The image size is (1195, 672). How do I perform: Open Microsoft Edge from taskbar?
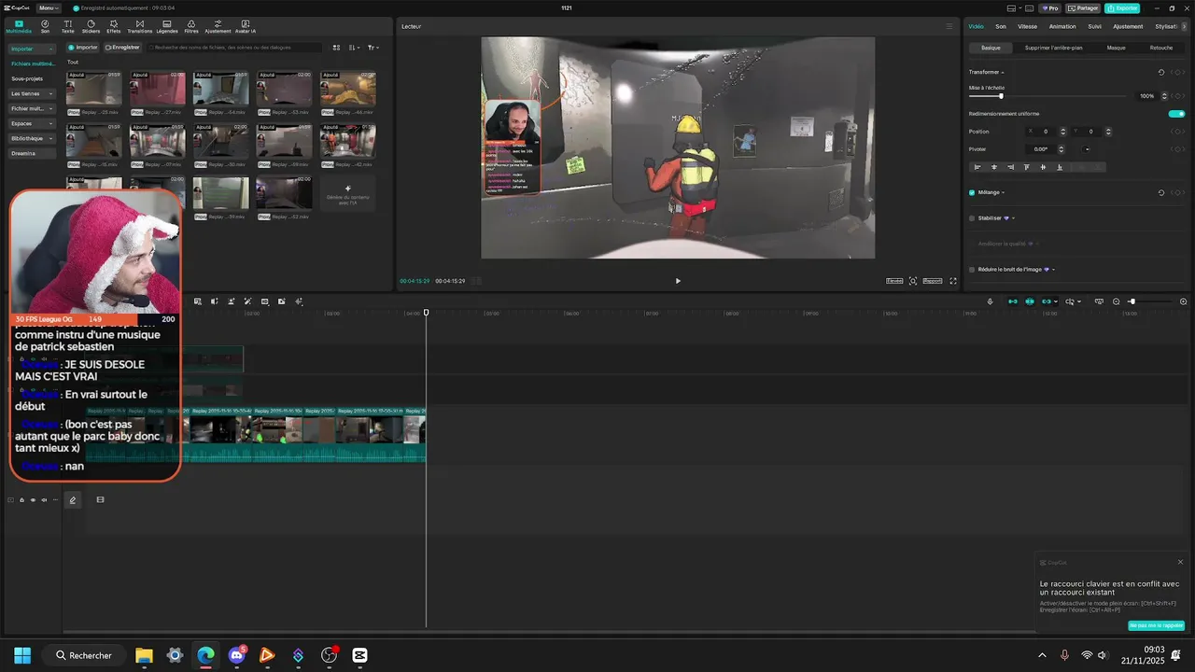click(205, 655)
